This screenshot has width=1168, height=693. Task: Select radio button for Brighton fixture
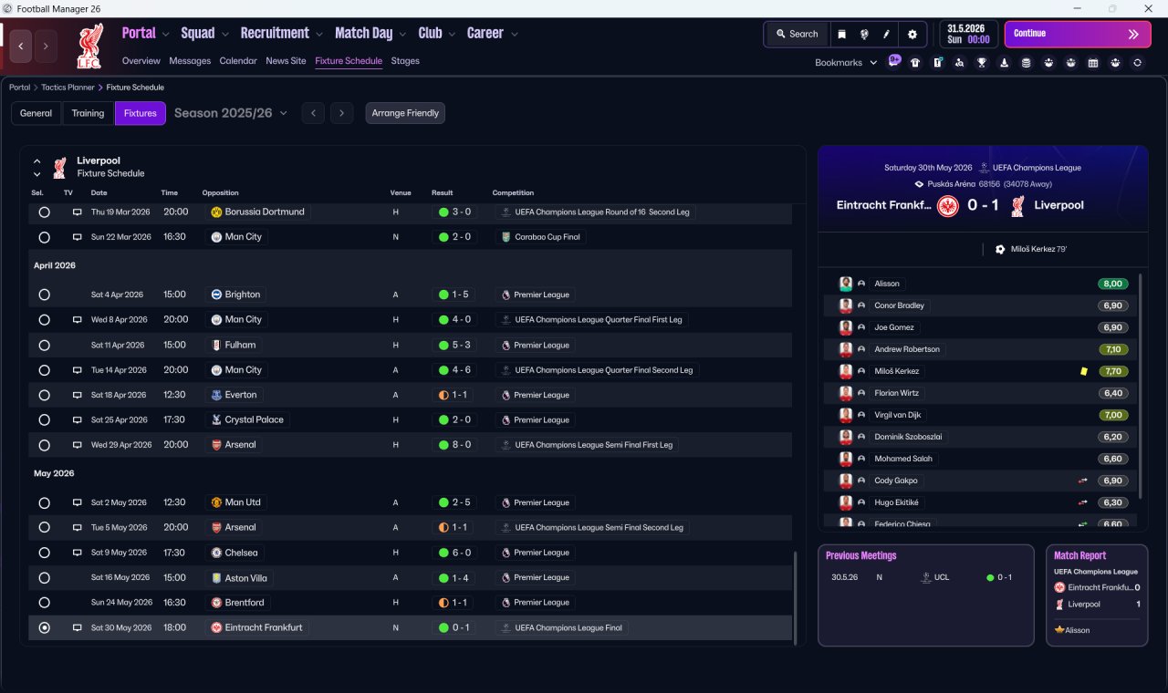click(44, 295)
